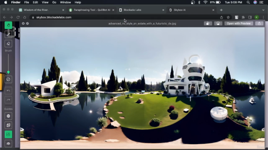Image resolution: width=268 pixels, height=150 pixels.
Task: Open Wi-Fi status menu
Action: [x=206, y=2]
